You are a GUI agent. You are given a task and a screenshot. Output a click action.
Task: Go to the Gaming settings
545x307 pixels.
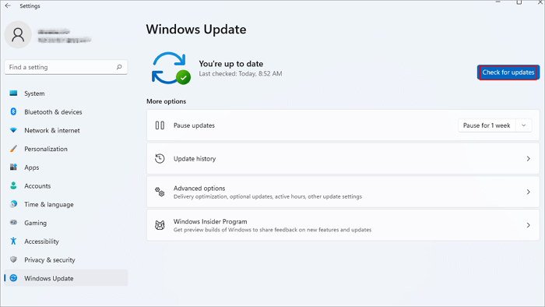click(x=66, y=223)
